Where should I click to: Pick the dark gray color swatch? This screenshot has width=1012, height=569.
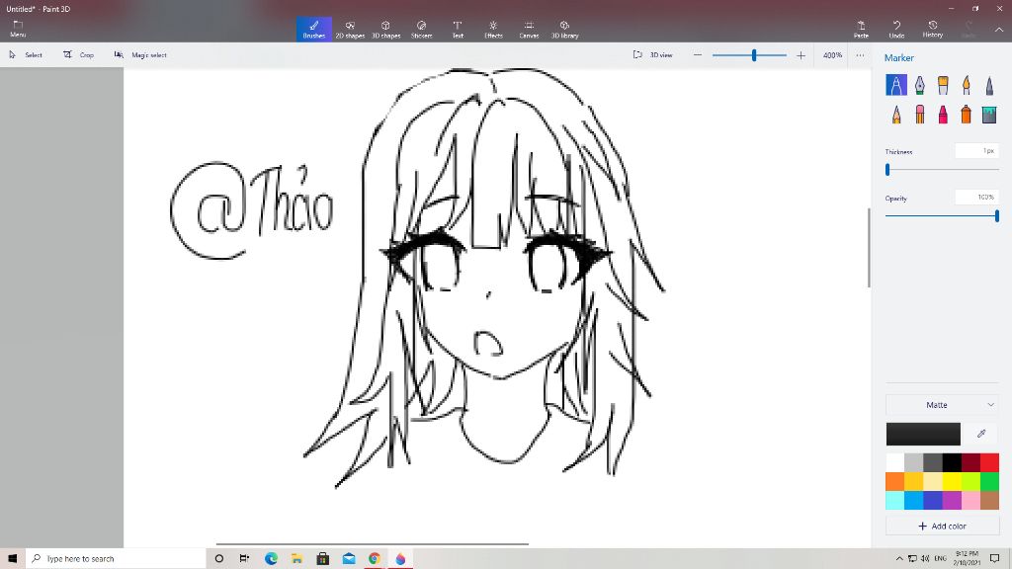point(933,462)
